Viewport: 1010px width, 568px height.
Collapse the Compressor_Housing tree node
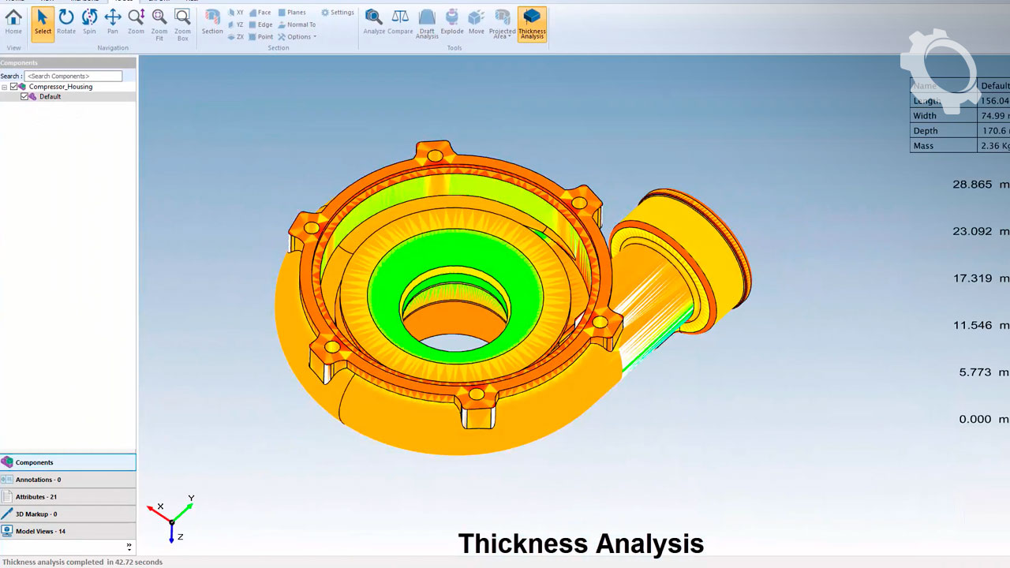point(5,87)
